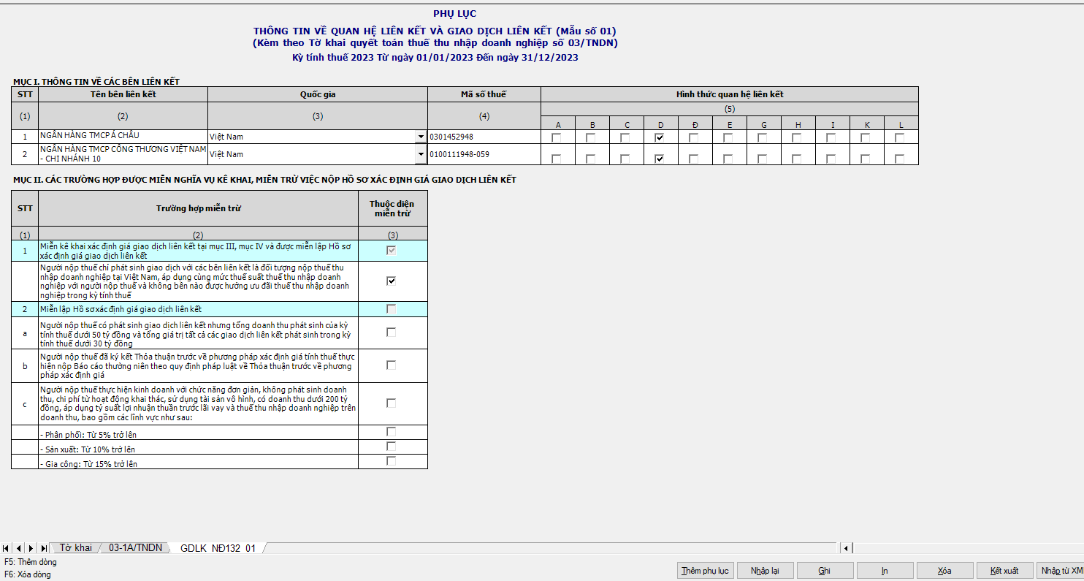Viewport: 1084px width, 581px height.
Task: Open country dropdown for Ngân hàng Á Châu
Action: [421, 137]
